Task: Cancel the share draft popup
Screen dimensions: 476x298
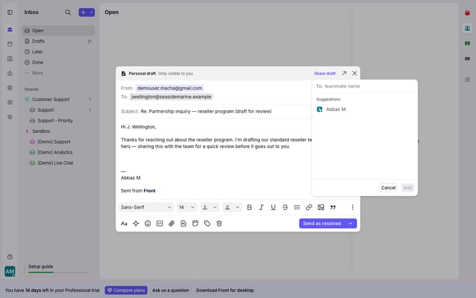Action: point(388,188)
